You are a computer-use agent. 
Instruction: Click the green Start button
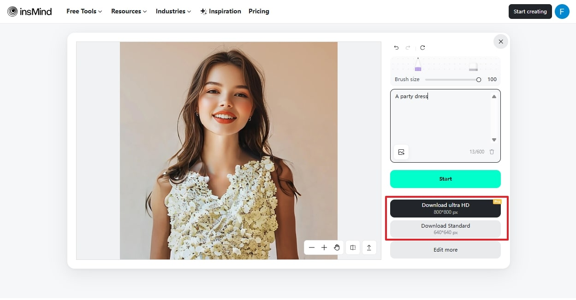pyautogui.click(x=445, y=179)
